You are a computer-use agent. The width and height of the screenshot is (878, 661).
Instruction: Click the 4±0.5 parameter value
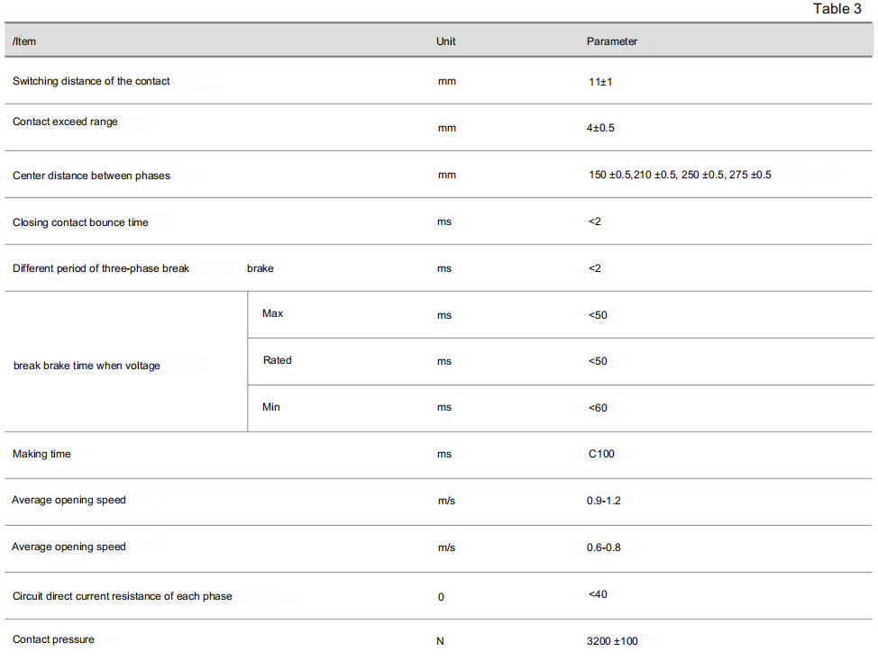(600, 128)
